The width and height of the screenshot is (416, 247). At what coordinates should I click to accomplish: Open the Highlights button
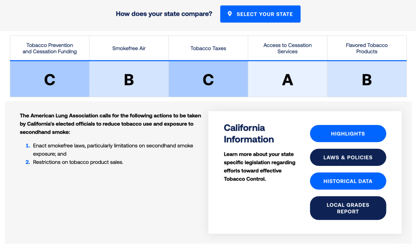[x=348, y=133]
